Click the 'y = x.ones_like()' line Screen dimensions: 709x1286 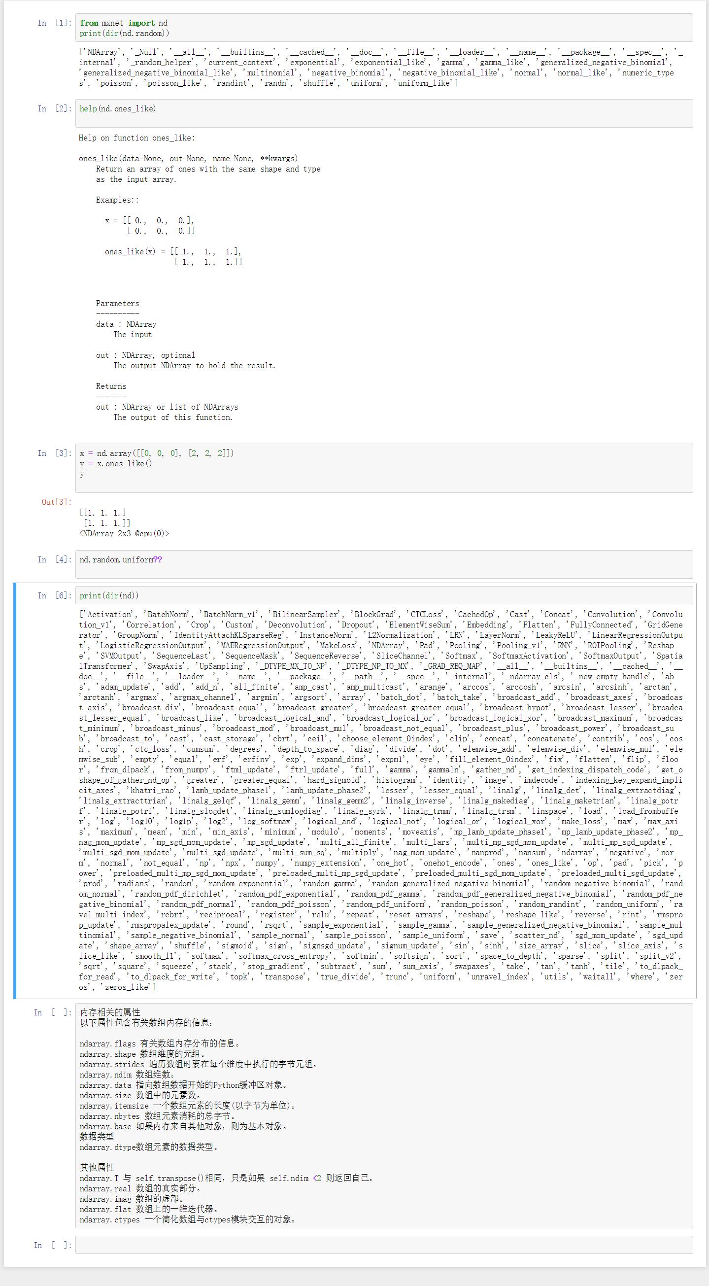pyautogui.click(x=116, y=463)
